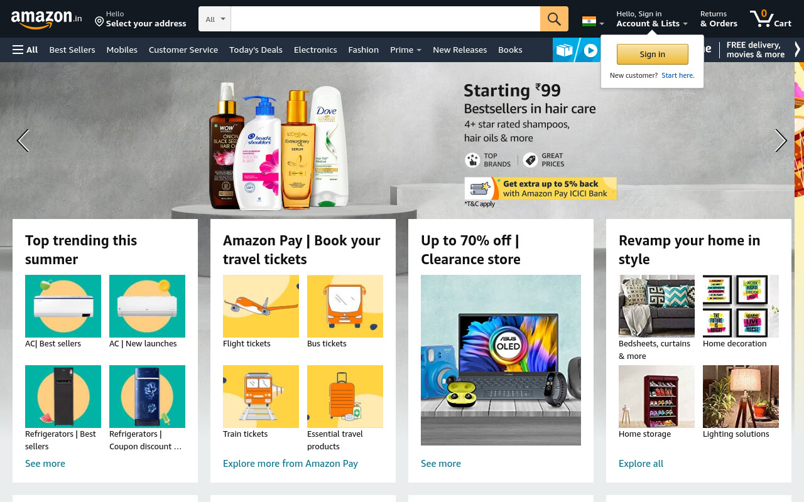This screenshot has height=502, width=804.
Task: Click the location pin address selector
Action: coord(140,19)
